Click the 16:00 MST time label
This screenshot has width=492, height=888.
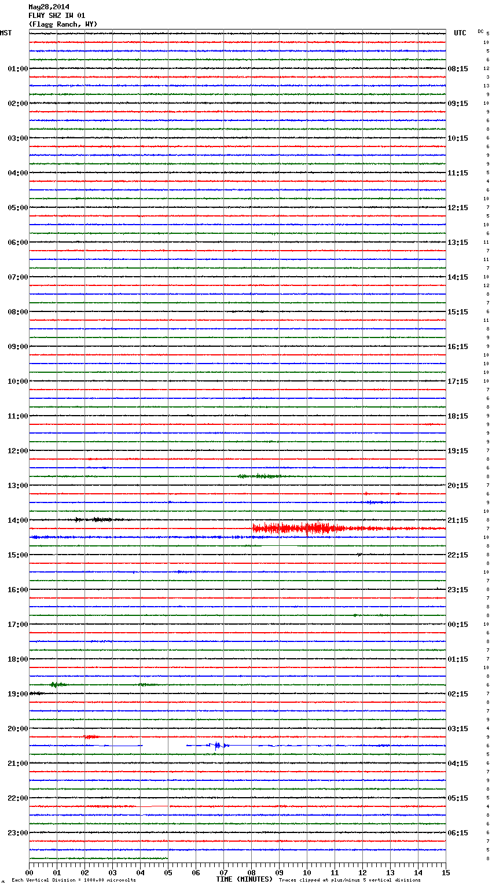tap(18, 590)
